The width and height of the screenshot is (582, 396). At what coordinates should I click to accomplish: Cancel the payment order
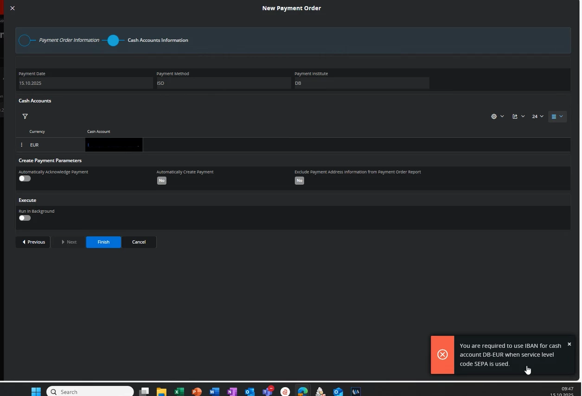click(139, 242)
